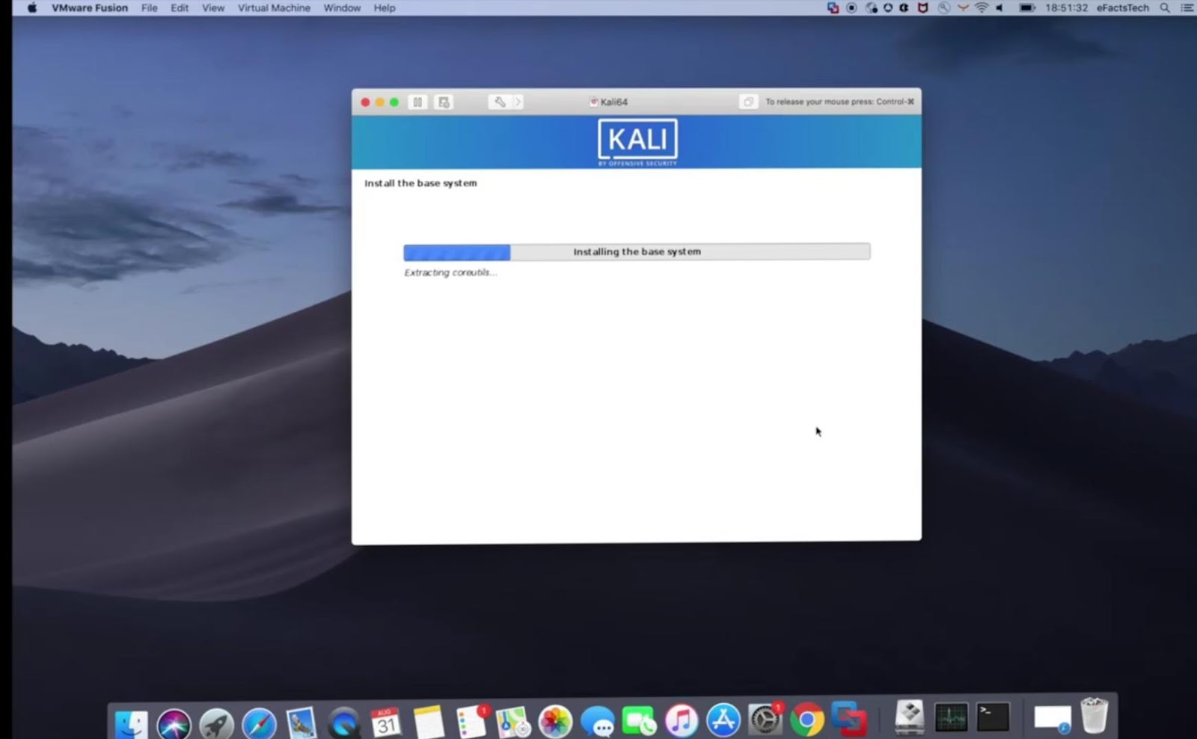Open the Apple menu
The width and height of the screenshot is (1197, 739).
click(31, 7)
